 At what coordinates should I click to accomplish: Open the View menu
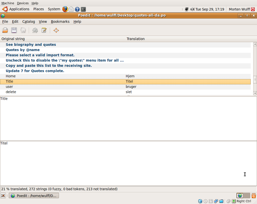tap(43, 22)
